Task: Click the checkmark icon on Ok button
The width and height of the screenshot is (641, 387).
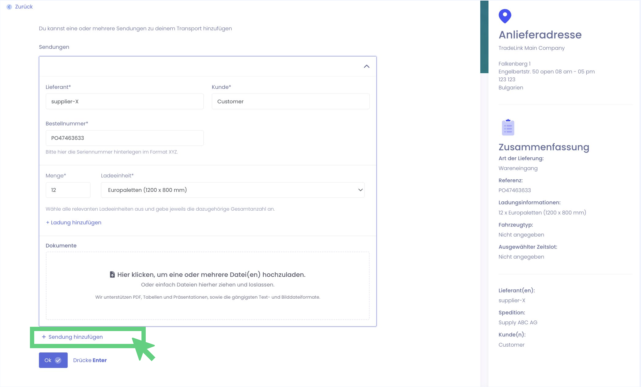Action: (x=58, y=360)
